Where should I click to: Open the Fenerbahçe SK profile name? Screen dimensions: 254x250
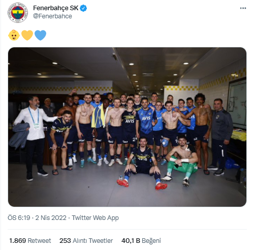click(56, 8)
